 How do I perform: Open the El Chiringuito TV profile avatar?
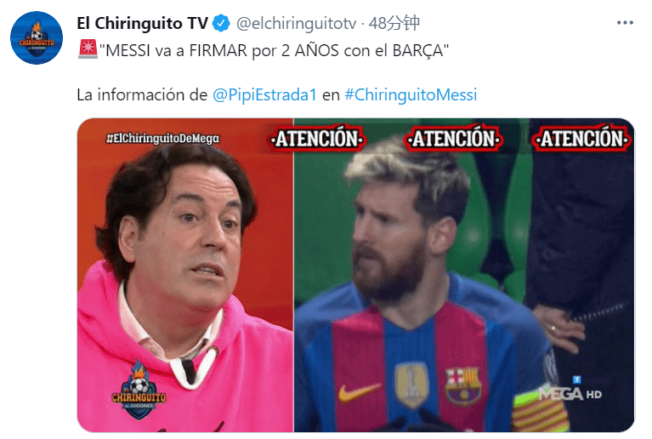(x=37, y=38)
